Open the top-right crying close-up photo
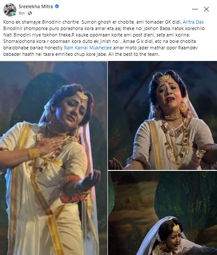Screen dimensions: 217x255 coord(162,115)
